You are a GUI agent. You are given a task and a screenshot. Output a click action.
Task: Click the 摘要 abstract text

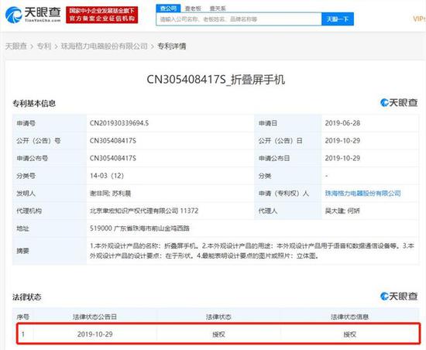[252, 251]
